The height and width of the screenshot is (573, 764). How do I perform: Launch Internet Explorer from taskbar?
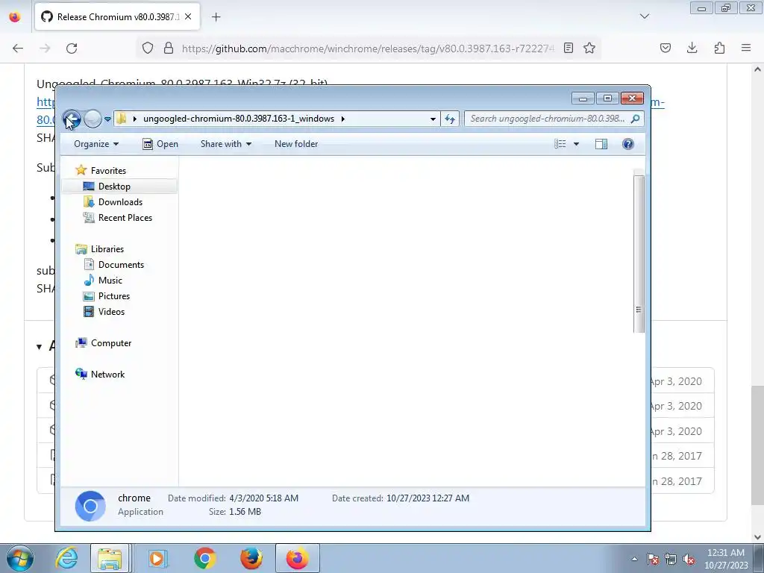point(66,558)
